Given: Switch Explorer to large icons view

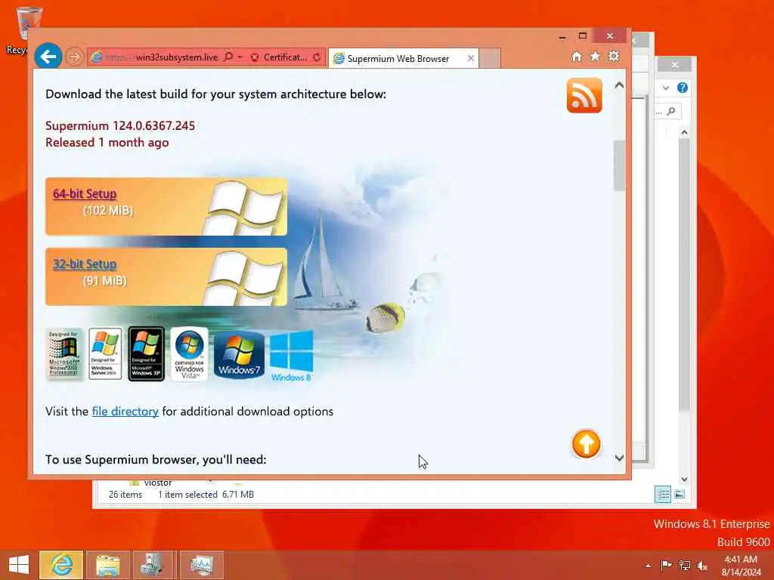Looking at the screenshot, I should click(680, 494).
